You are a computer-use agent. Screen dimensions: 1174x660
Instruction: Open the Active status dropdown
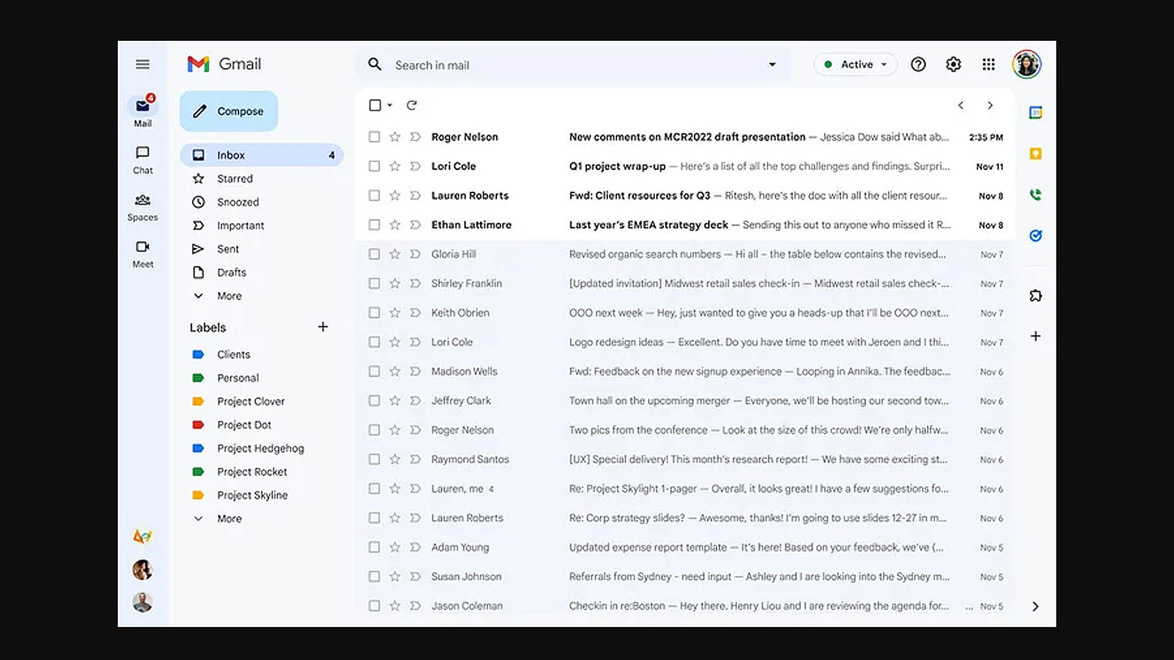(855, 64)
